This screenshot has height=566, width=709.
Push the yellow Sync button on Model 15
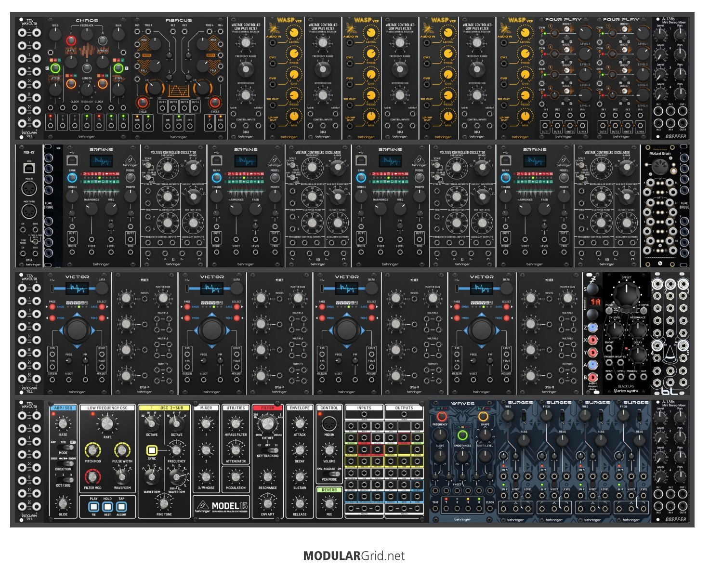click(152, 450)
